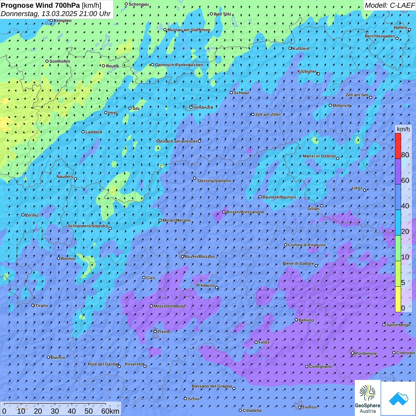This screenshot has height=416, width=416.
Task: Click the Landeck location marker
Action: click(x=83, y=132)
